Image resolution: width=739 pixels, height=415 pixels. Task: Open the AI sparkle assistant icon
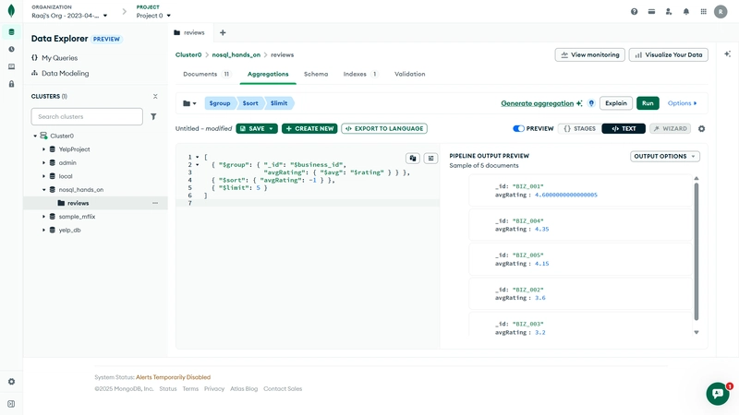coord(728,54)
